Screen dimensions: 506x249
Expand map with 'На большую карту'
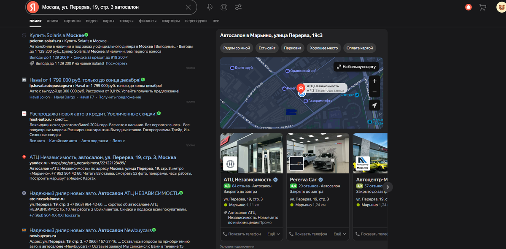click(x=356, y=67)
